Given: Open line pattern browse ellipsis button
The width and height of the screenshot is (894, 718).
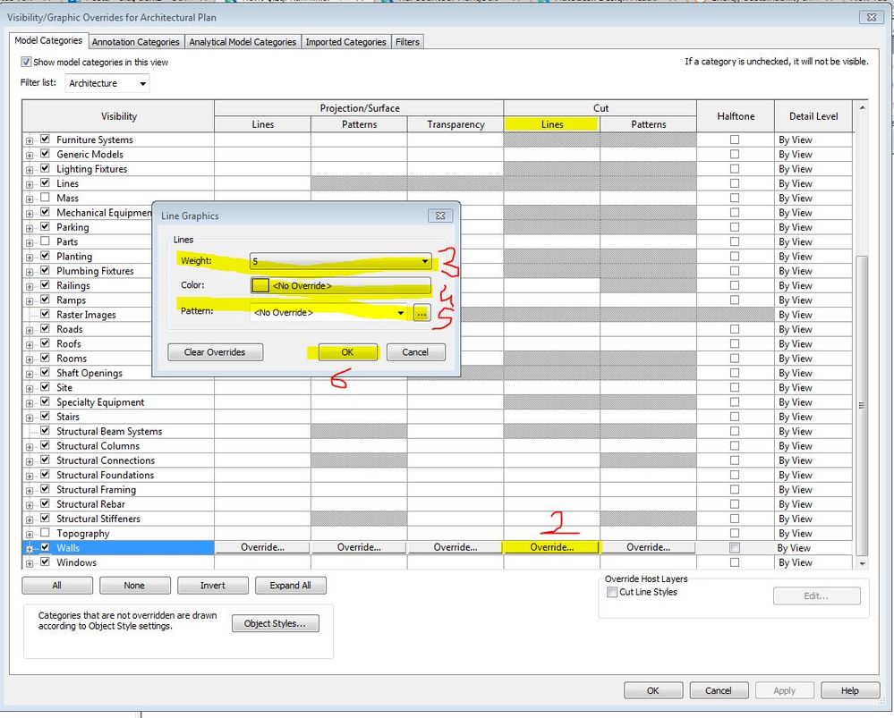Looking at the screenshot, I should (421, 313).
